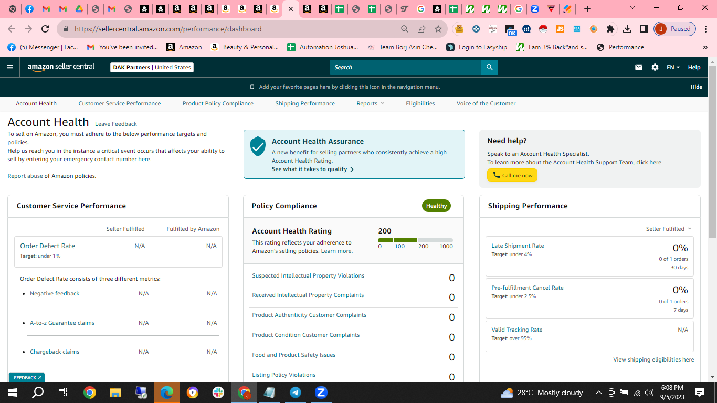The image size is (717, 403).
Task: Click the share page icon in the address bar
Action: click(421, 29)
